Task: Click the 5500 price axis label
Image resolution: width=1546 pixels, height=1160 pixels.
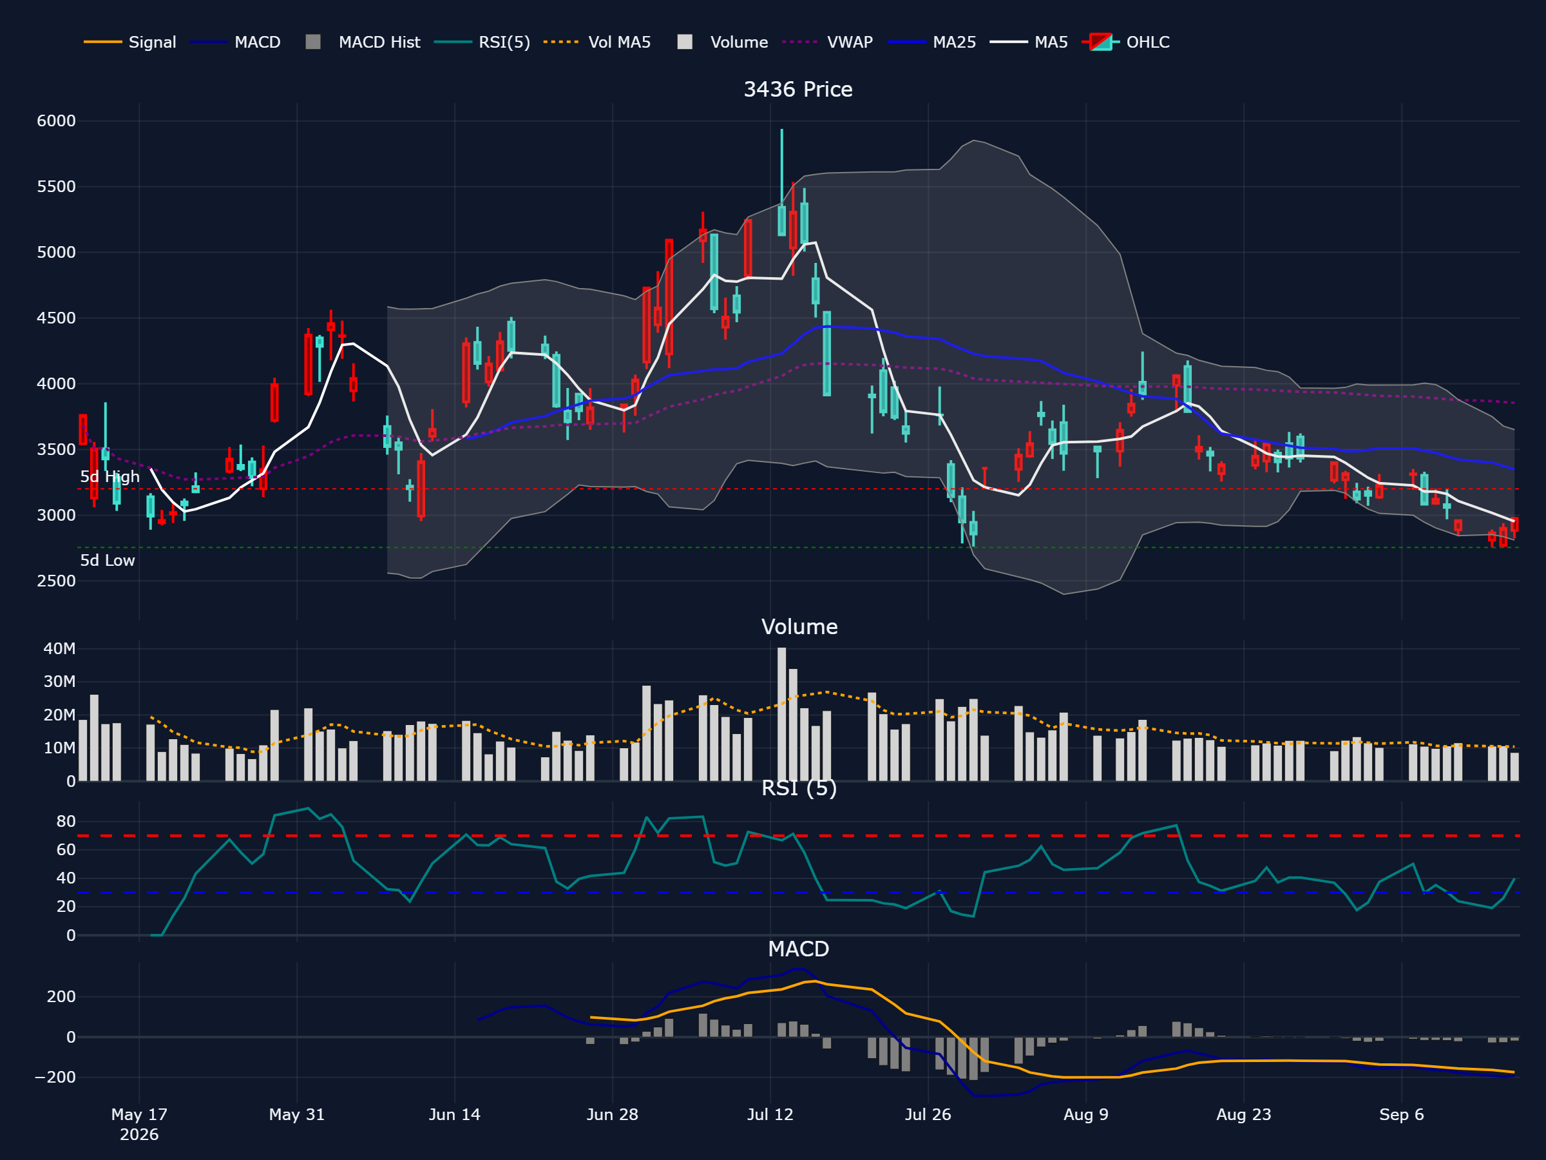Action: 56,187
